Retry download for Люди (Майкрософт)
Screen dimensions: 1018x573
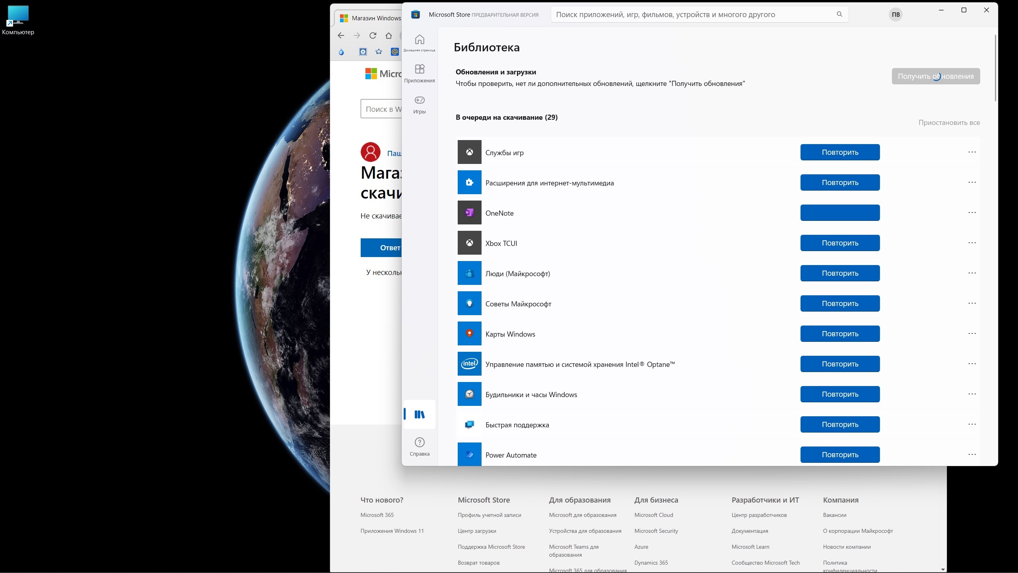point(840,273)
